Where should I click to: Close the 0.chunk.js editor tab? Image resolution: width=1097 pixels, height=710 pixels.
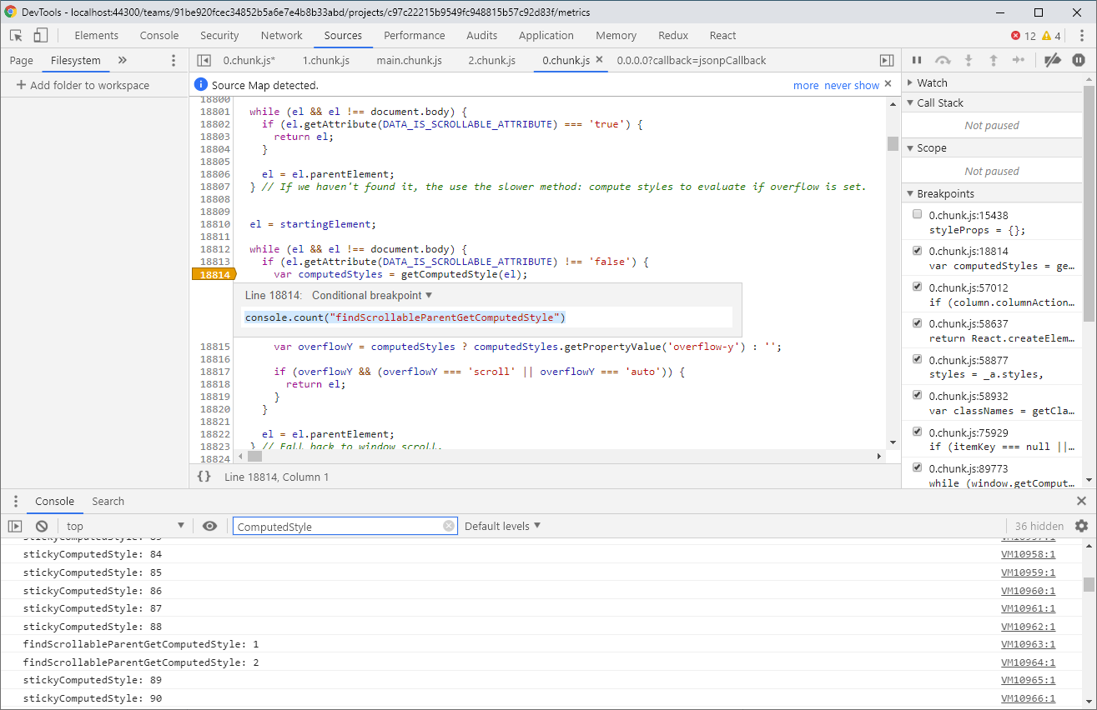(599, 60)
